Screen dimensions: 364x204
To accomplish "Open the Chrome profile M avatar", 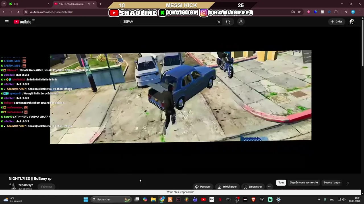I will point(353,12).
